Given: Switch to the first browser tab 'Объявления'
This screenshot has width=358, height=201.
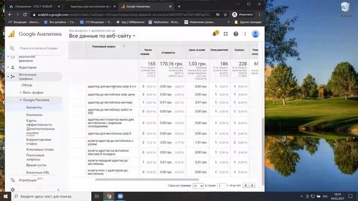Looking at the screenshot, I should [34, 6].
